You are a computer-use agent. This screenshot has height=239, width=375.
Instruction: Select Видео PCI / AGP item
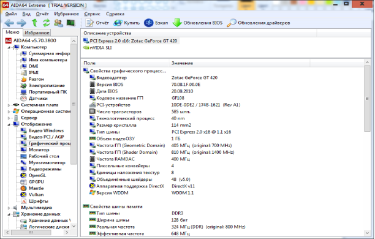point(47,137)
